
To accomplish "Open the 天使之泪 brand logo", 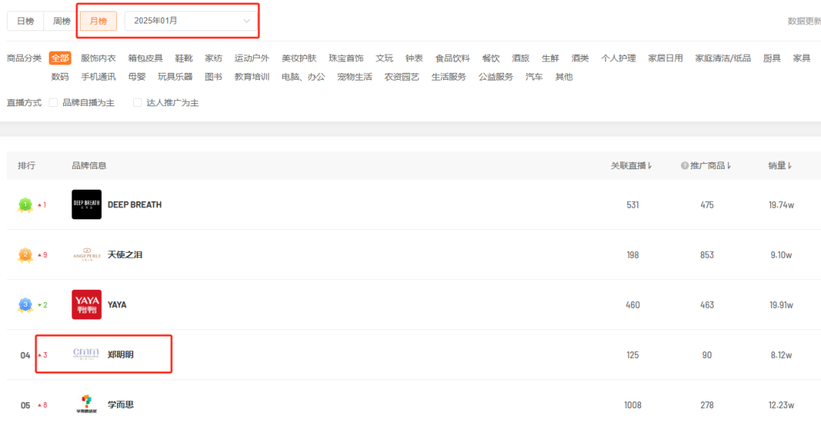I will pos(87,254).
